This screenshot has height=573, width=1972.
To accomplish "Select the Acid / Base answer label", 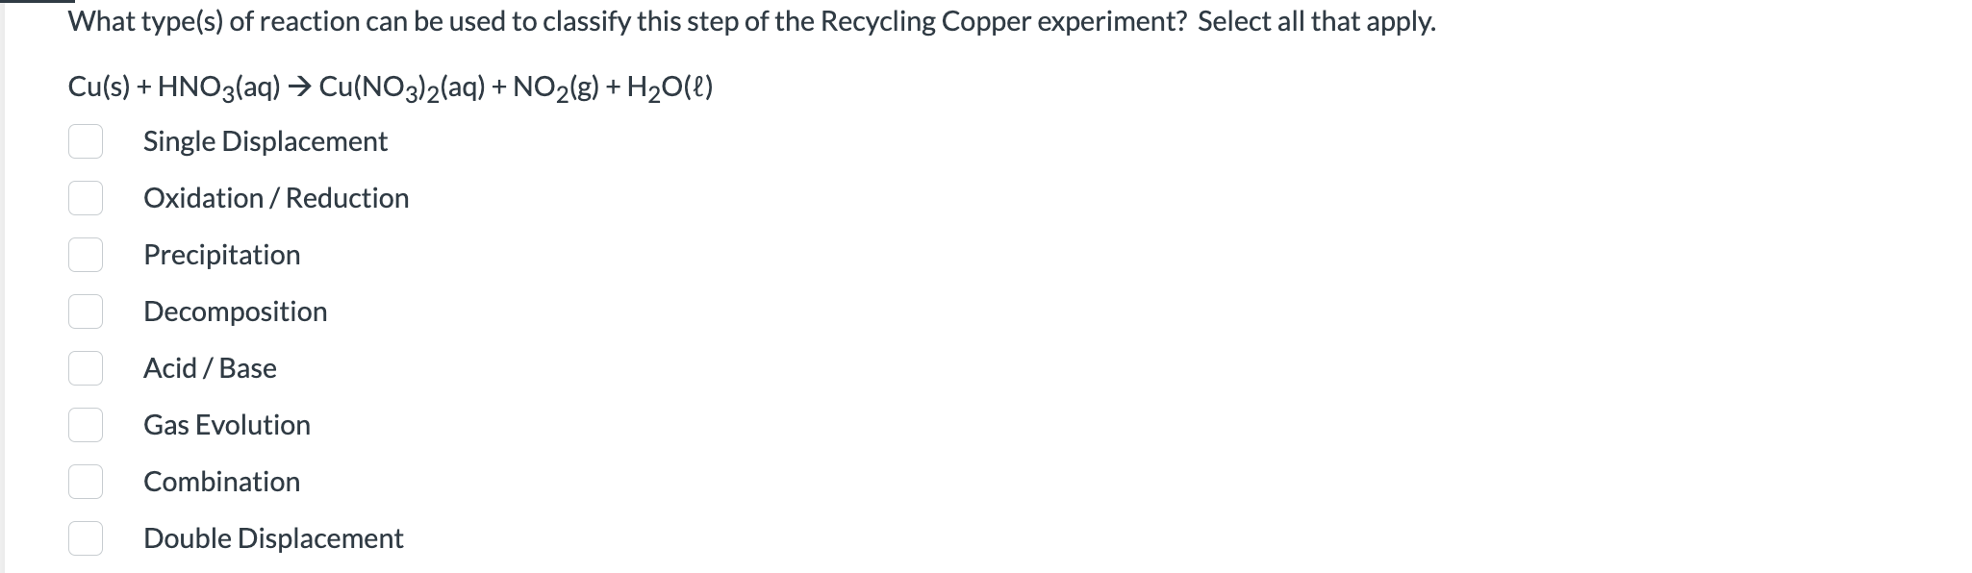I will click(x=210, y=368).
